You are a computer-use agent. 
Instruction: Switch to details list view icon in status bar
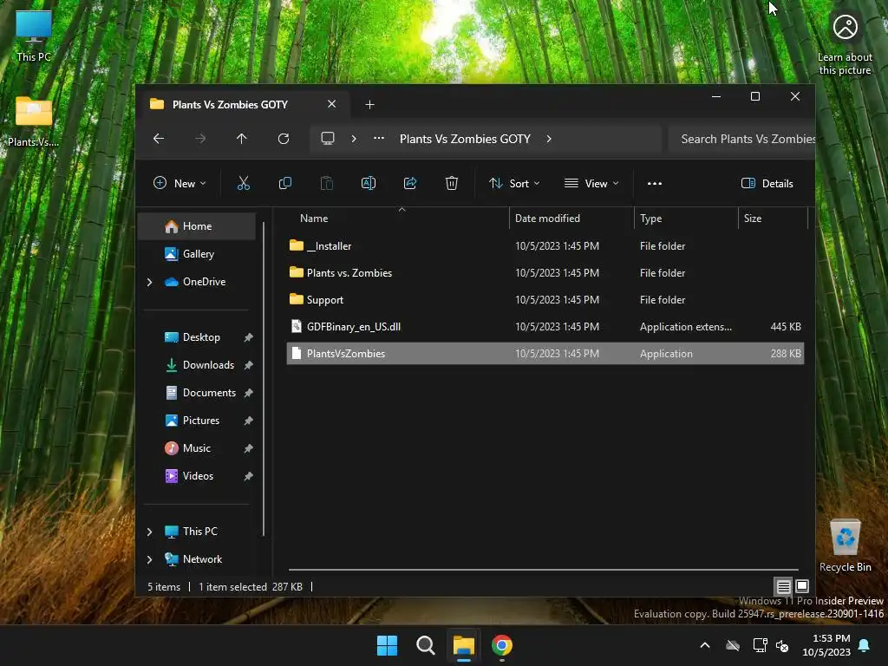783,586
